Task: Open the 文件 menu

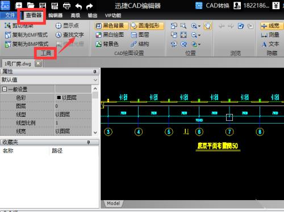Action: click(10, 15)
